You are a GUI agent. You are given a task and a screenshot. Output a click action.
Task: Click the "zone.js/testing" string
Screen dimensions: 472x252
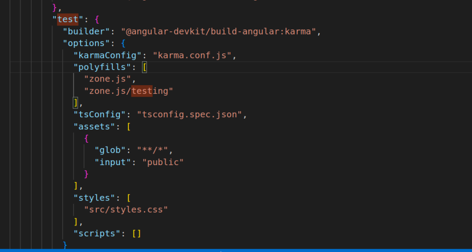pyautogui.click(x=128, y=91)
